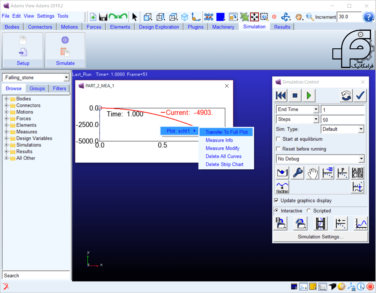This screenshot has height=293, width=376.
Task: Click the animation film strip icon
Action: pos(321,224)
